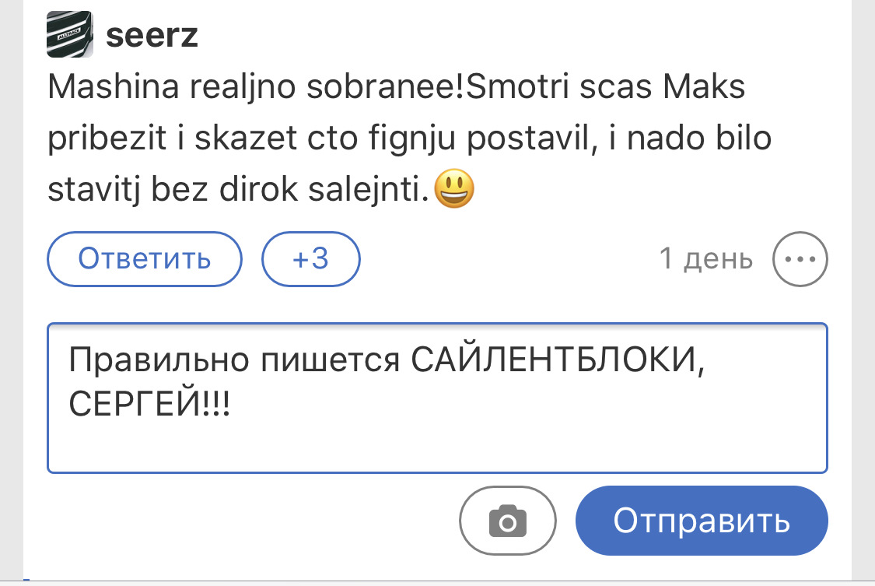Click the smiley emoji in seerz's comment

pyautogui.click(x=454, y=190)
